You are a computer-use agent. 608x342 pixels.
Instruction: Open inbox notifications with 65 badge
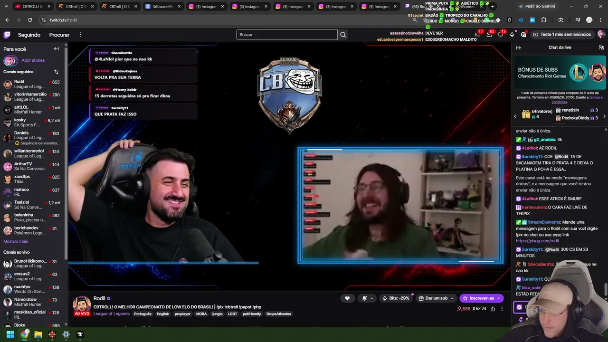tap(490, 34)
